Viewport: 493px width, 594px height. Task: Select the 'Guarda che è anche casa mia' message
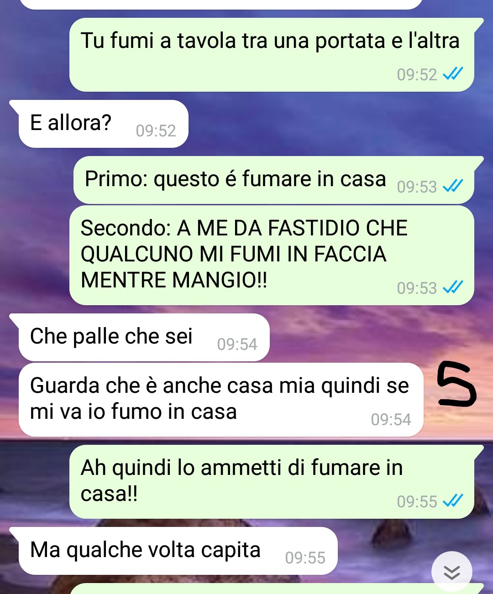point(221,399)
